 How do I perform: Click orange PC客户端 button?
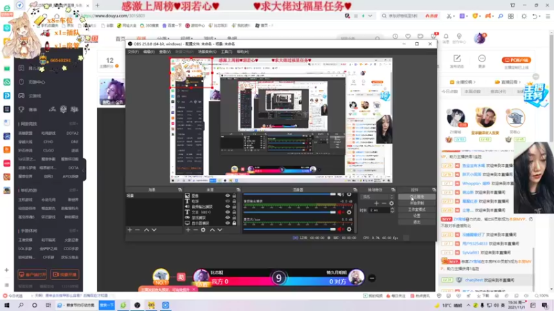coord(516,60)
